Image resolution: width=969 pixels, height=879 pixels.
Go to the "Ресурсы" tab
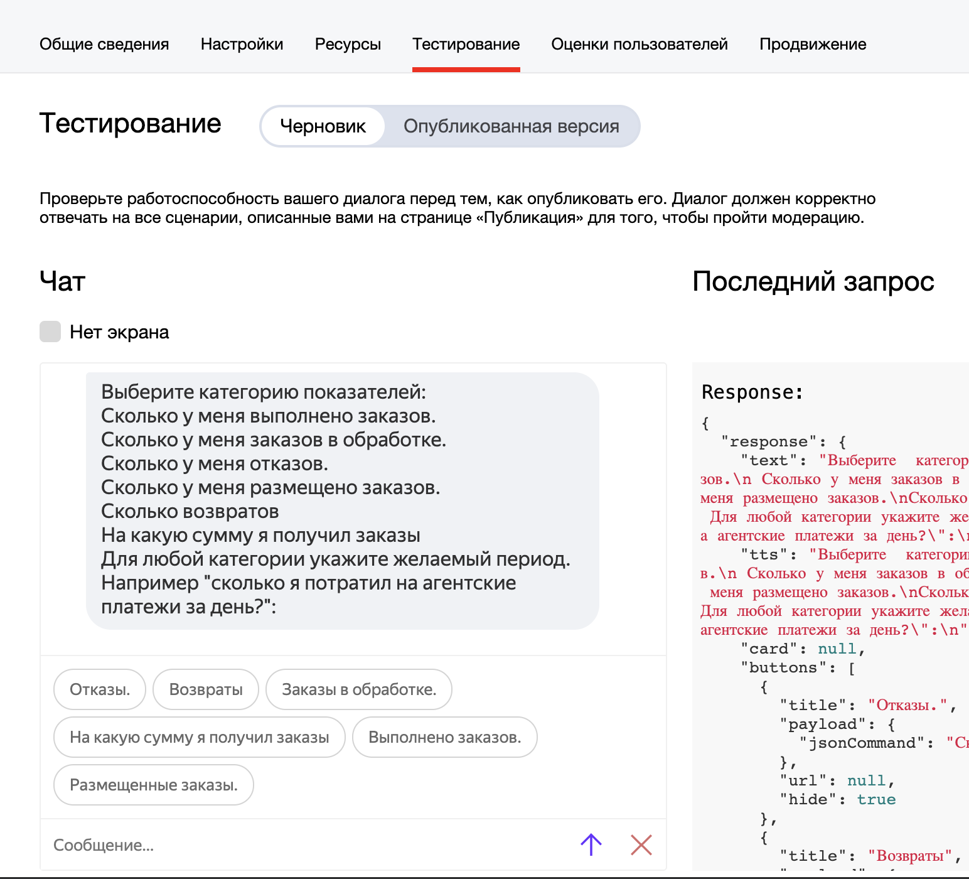pyautogui.click(x=348, y=44)
